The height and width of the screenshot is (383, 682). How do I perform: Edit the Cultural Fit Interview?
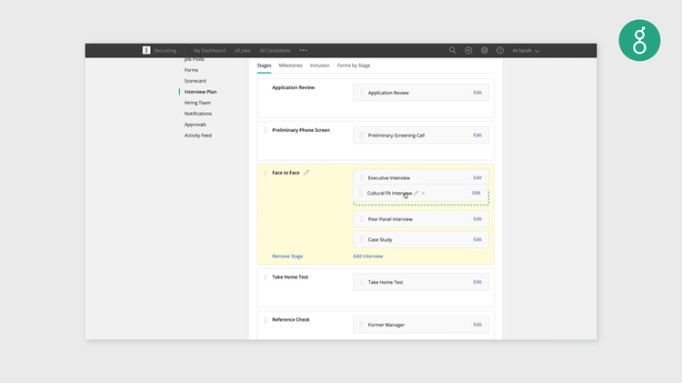476,193
